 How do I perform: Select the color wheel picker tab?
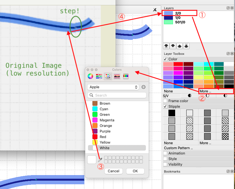pyautogui.click(x=90, y=76)
